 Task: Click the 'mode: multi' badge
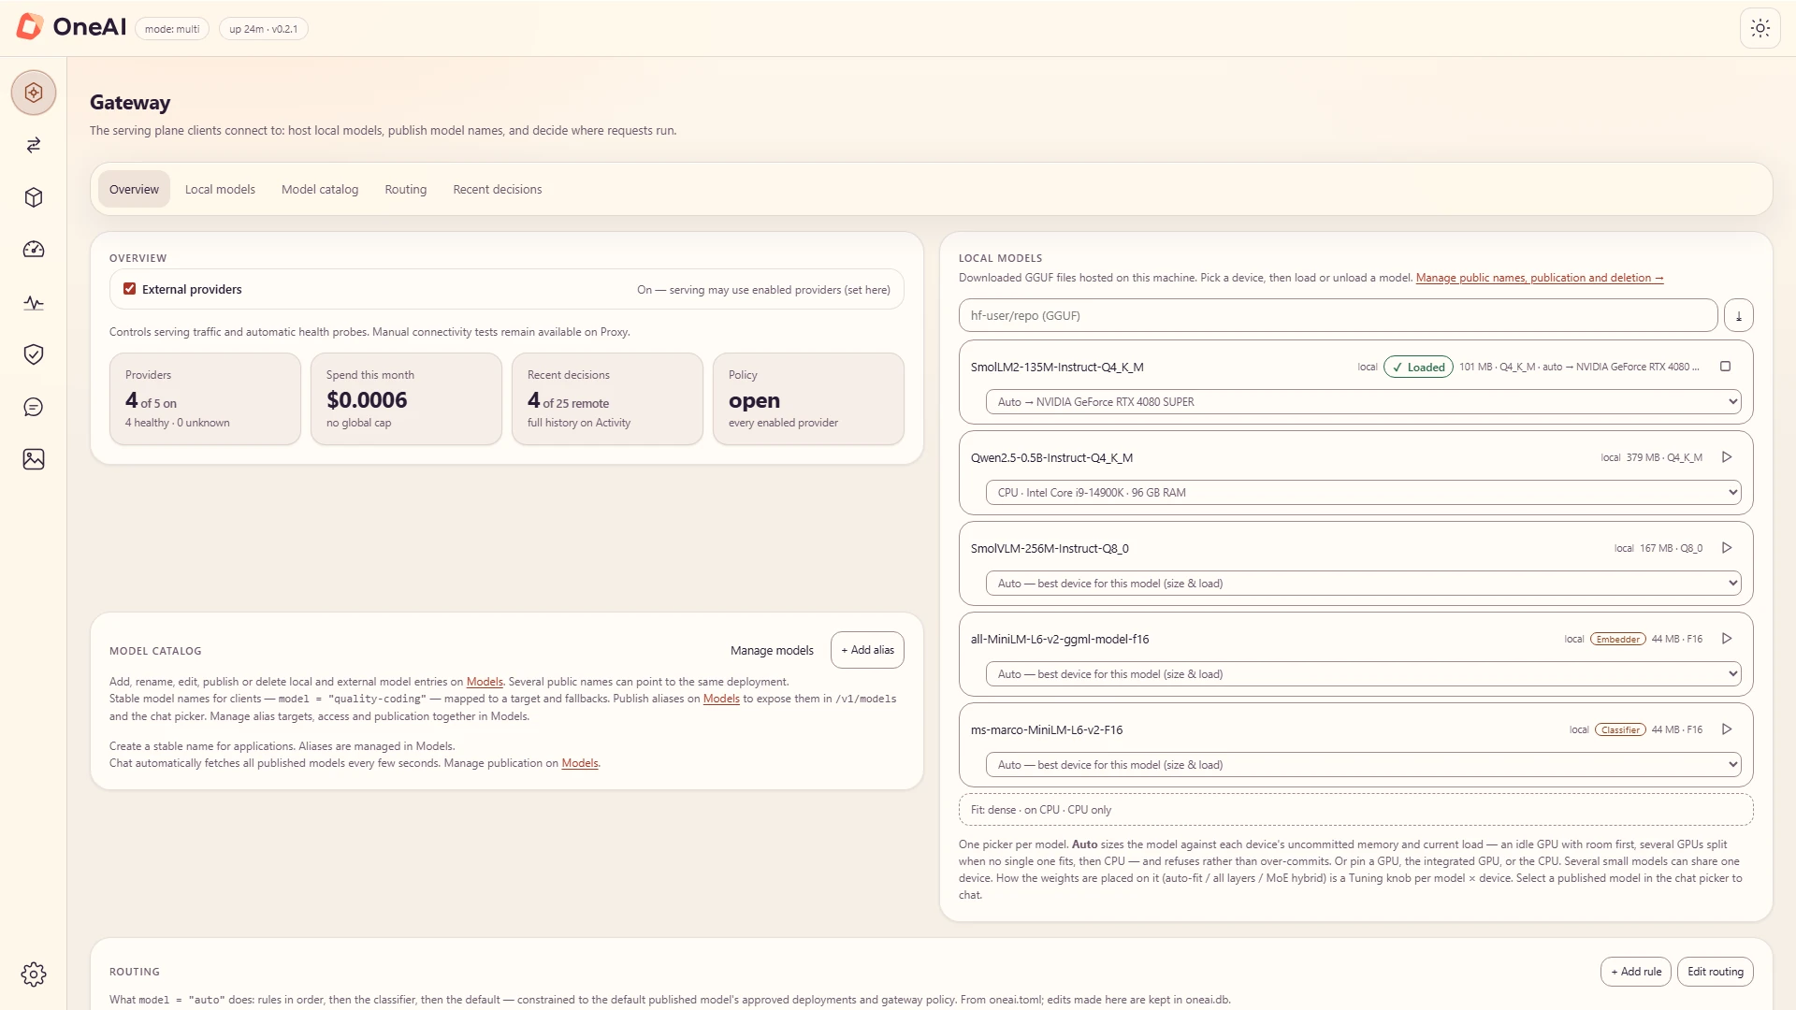tap(172, 29)
